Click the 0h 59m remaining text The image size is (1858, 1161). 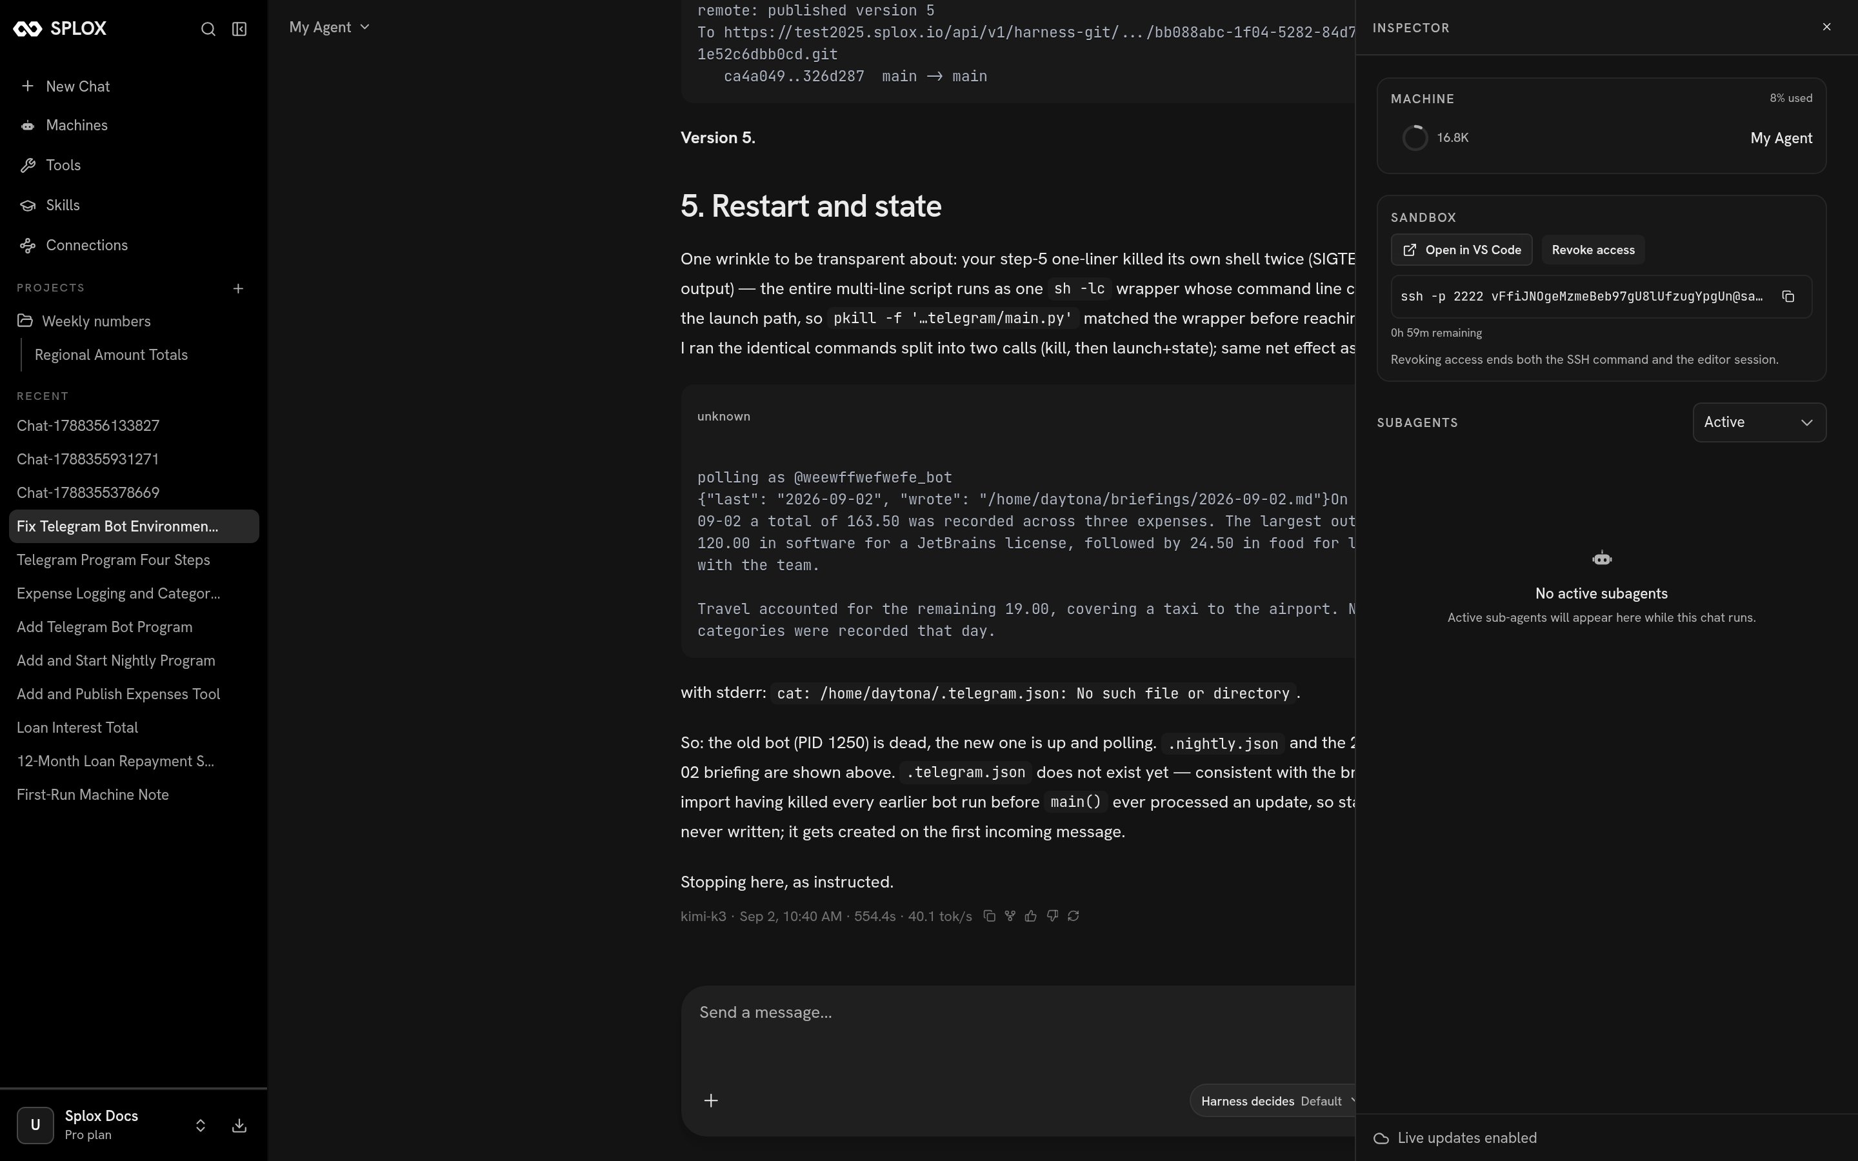pyautogui.click(x=1437, y=333)
